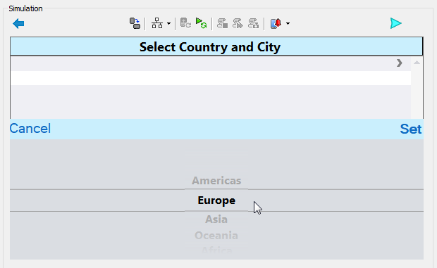437x268 pixels.
Task: Click the phone notification bell icon
Action: [276, 23]
